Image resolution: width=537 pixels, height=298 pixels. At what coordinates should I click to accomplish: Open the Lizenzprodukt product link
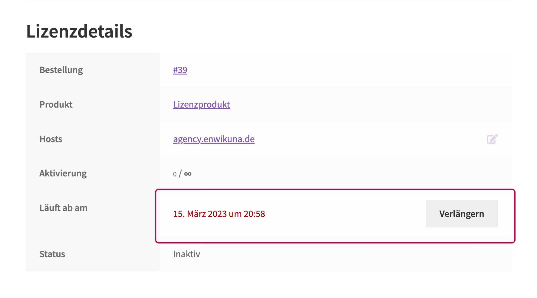tap(201, 105)
